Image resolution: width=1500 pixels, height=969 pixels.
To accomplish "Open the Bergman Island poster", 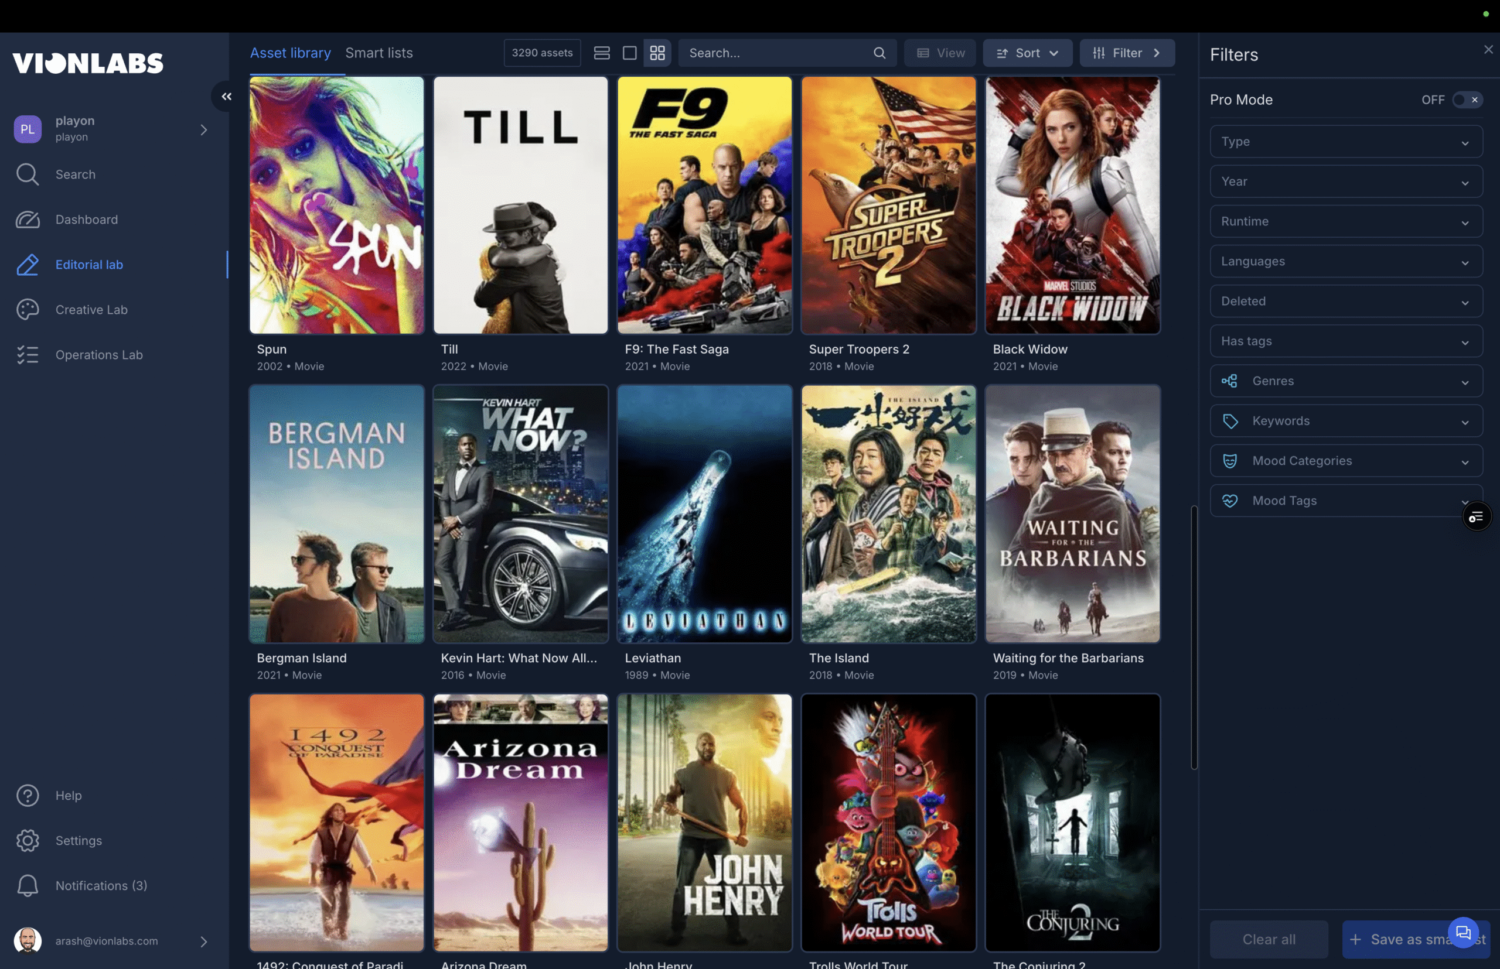I will pyautogui.click(x=336, y=514).
